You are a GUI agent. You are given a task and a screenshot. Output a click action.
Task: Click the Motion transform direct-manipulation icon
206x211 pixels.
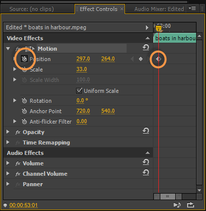(x=30, y=49)
